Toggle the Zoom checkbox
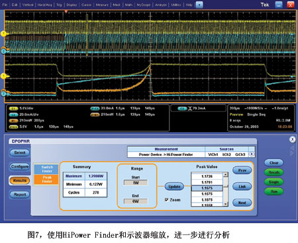Image resolution: width=298 pixels, height=243 pixels. (166, 199)
